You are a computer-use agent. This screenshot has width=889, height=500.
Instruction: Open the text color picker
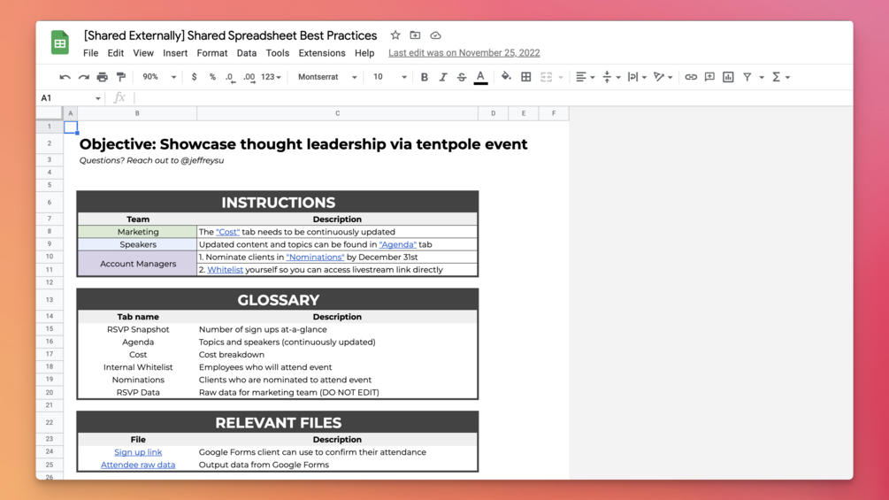(x=480, y=77)
